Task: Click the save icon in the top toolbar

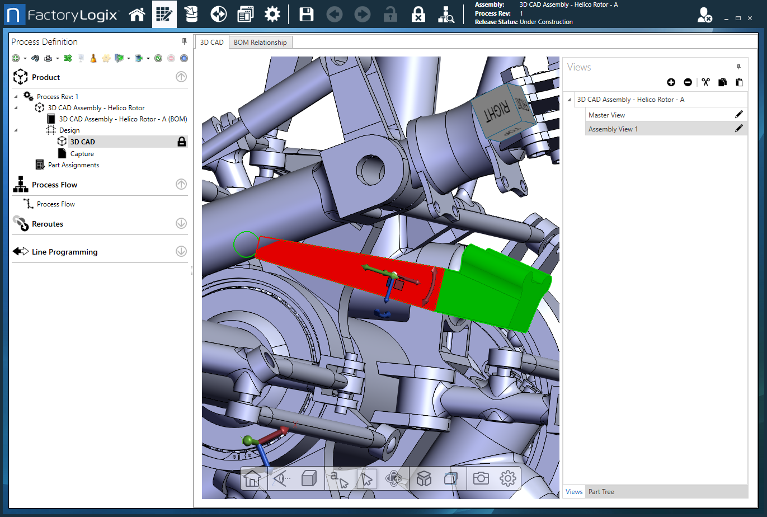Action: [x=306, y=14]
